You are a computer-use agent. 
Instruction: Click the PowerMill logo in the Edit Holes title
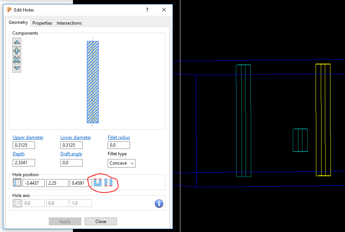click(9, 10)
